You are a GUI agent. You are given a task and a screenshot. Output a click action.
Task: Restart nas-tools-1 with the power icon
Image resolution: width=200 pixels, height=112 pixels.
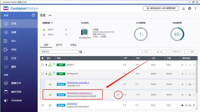(x=186, y=105)
